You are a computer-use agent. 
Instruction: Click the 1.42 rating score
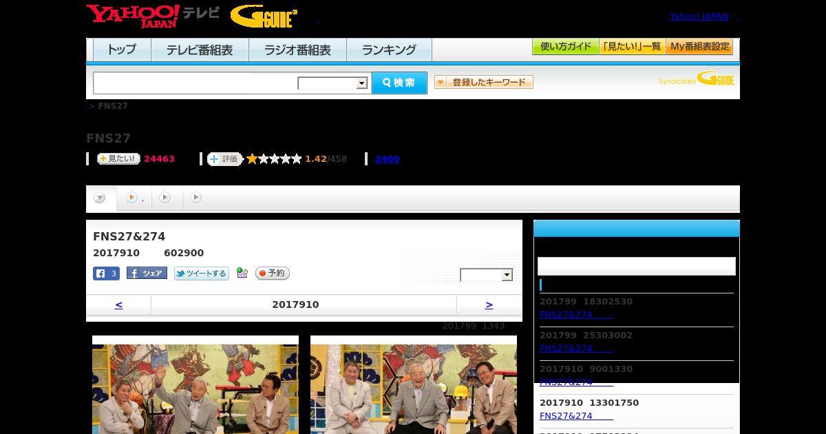pos(316,159)
